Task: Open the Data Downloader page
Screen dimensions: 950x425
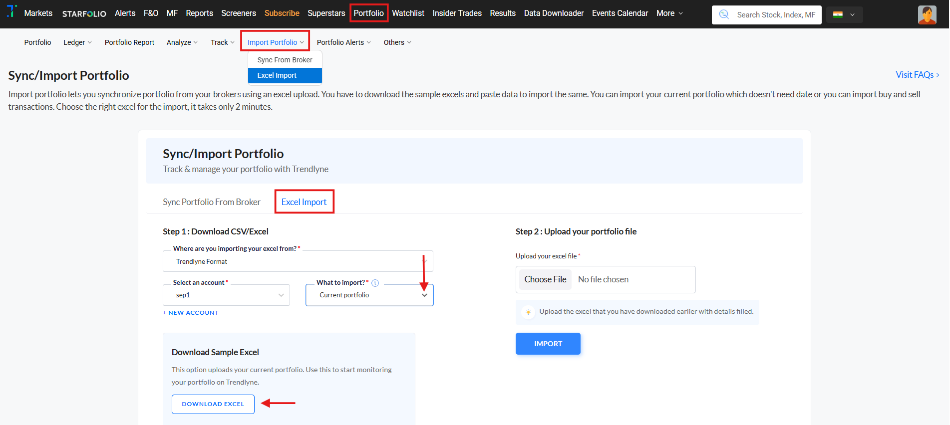Action: (x=554, y=13)
